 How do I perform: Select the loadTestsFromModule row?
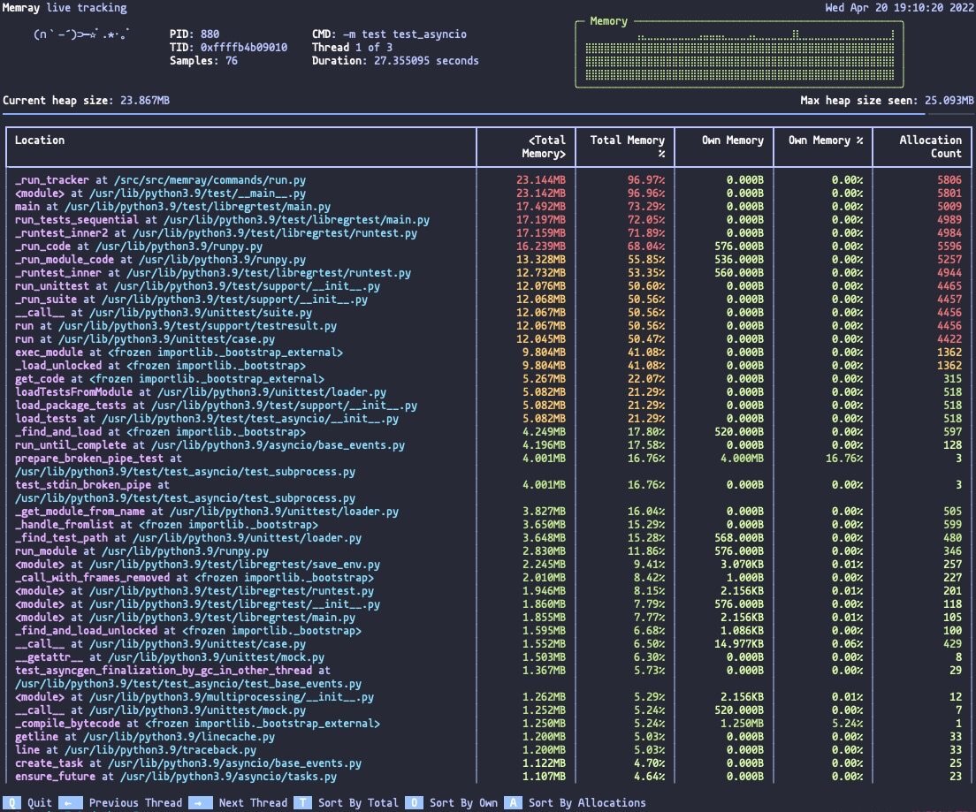click(x=488, y=392)
